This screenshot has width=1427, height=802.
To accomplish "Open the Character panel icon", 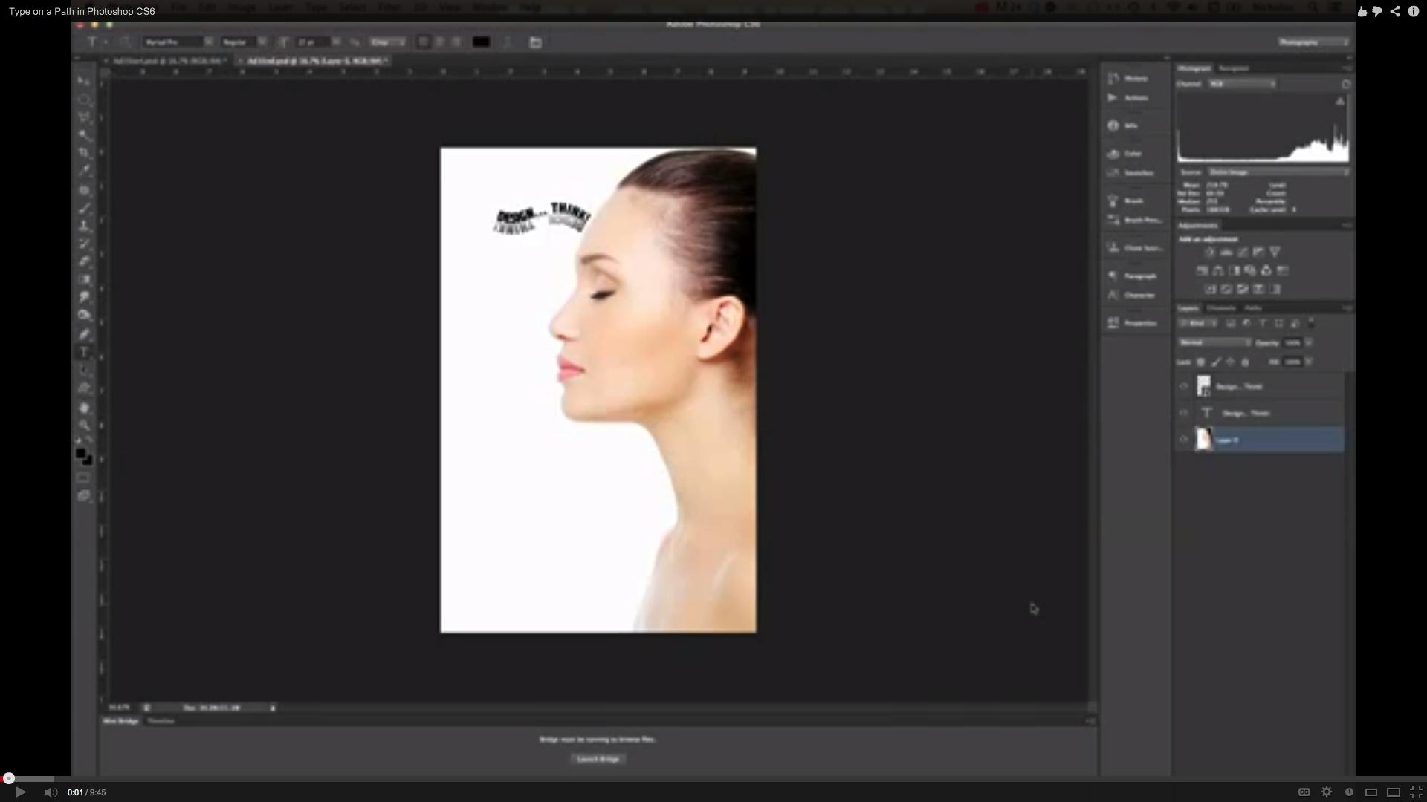I will coord(1113,295).
